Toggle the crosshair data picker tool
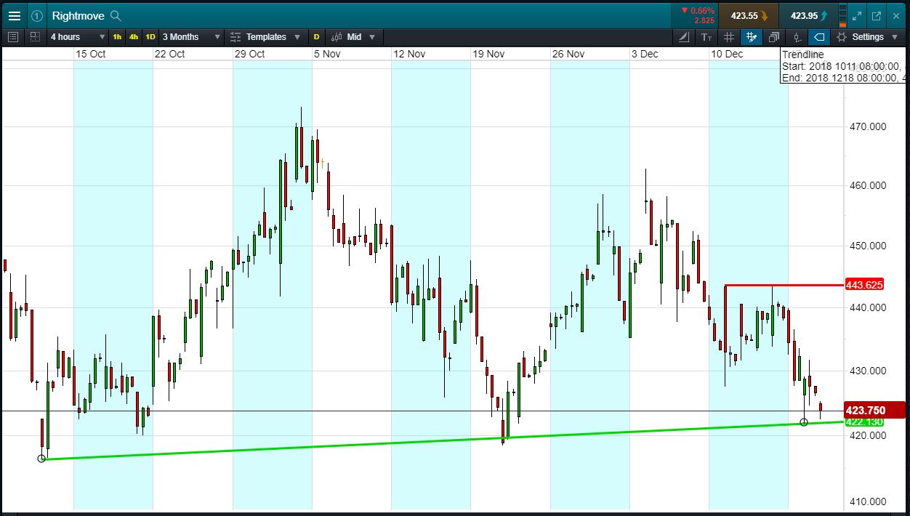The height and width of the screenshot is (516, 910). [752, 37]
